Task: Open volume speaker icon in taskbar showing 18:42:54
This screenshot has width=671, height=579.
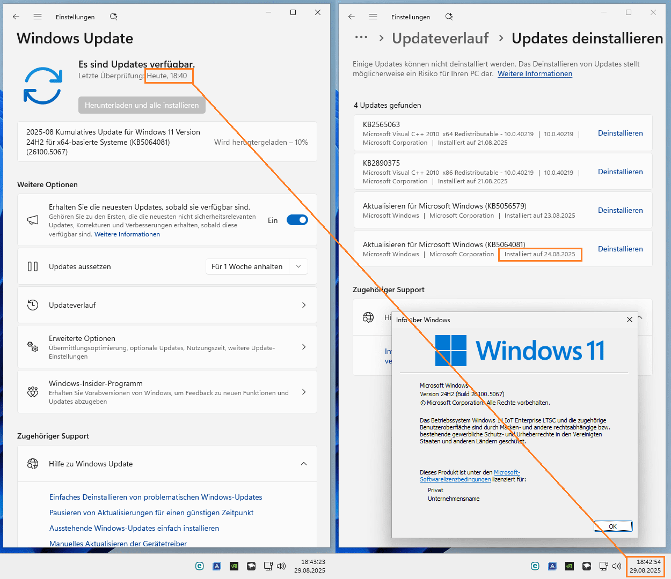Action: click(x=617, y=566)
